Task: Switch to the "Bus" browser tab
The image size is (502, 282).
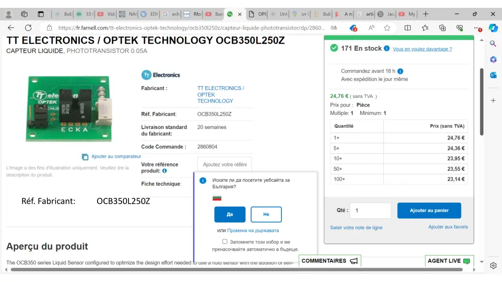Action: click(x=215, y=14)
